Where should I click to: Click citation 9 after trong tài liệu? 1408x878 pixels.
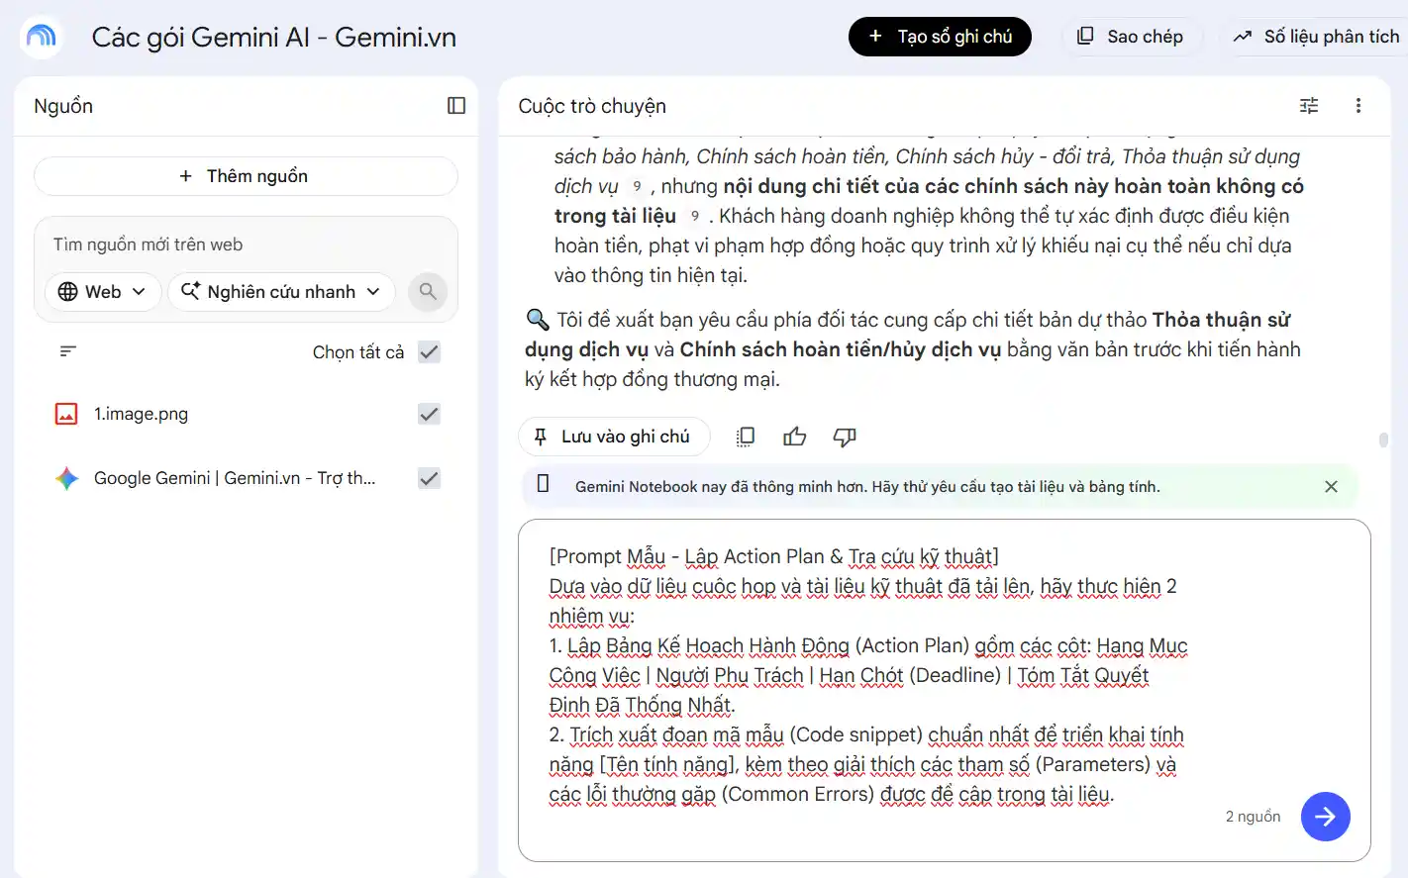pyautogui.click(x=695, y=216)
